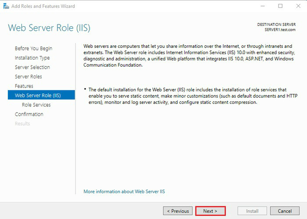Open the Installation Type step
The width and height of the screenshot is (307, 219).
click(32, 58)
